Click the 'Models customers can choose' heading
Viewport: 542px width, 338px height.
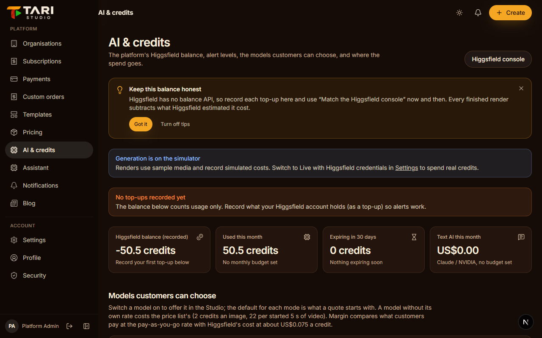click(162, 296)
